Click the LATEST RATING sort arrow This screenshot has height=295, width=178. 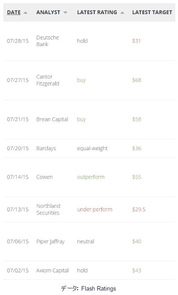coord(122,13)
